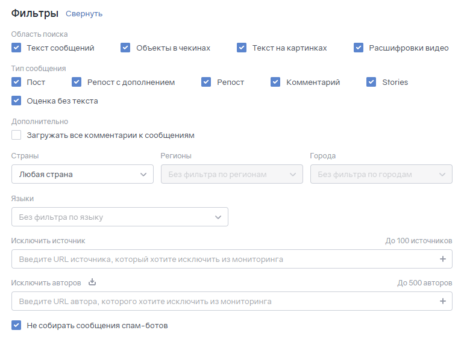Click the download icon next to Исключить авторов
The height and width of the screenshot is (339, 464).
click(92, 282)
